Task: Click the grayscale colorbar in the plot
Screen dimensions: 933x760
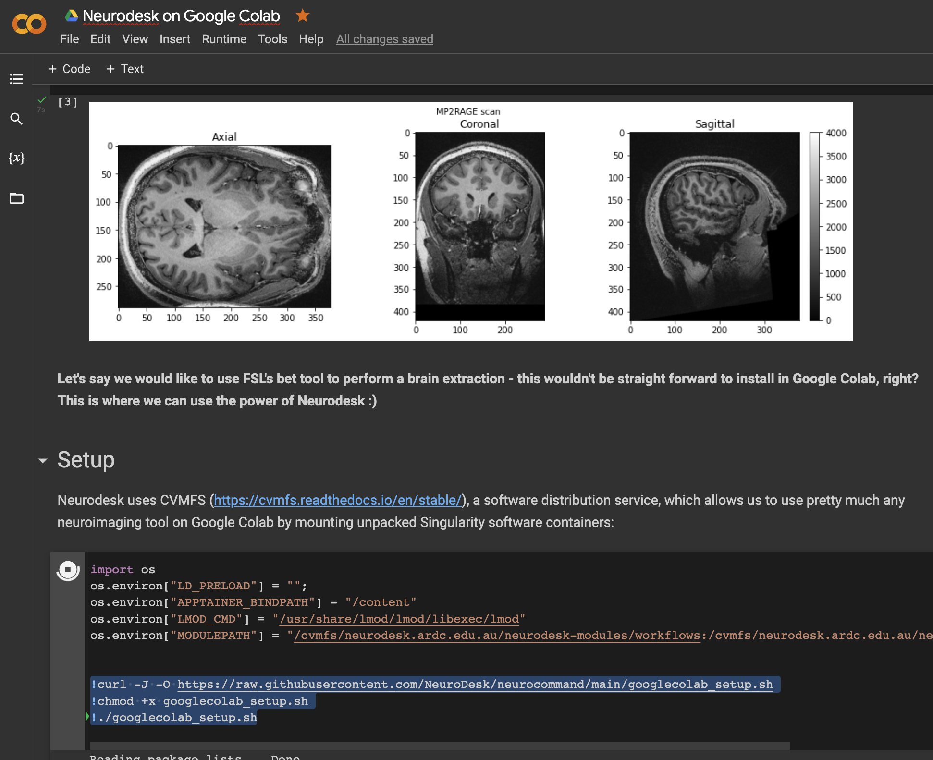Action: coord(815,226)
